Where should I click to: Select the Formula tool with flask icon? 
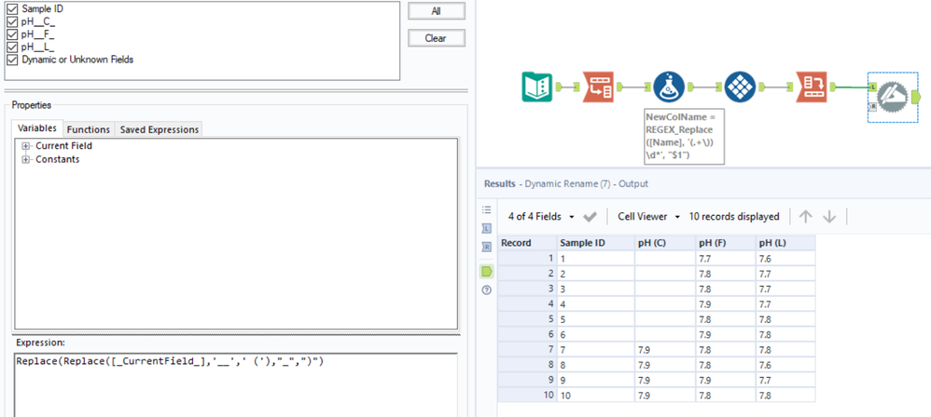[669, 87]
